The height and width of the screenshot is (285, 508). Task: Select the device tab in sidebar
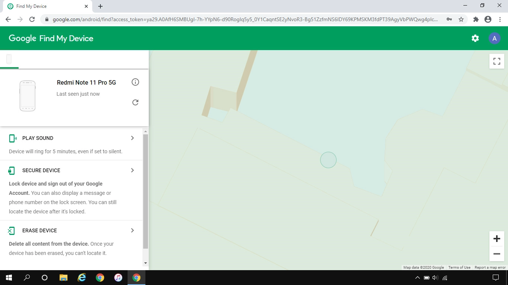9,59
